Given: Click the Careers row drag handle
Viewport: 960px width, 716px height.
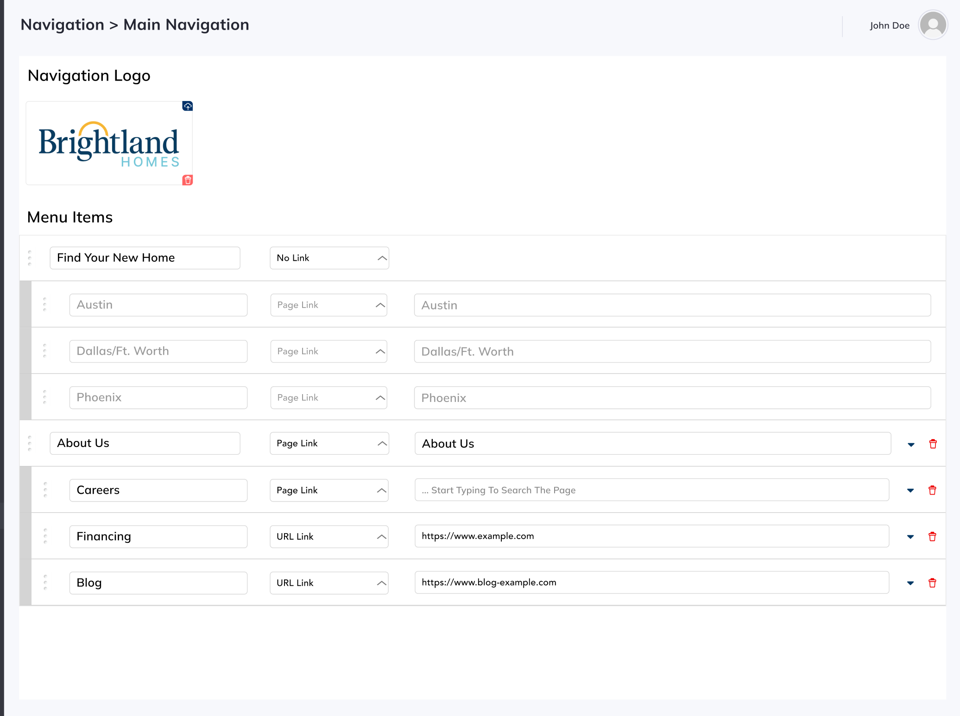Looking at the screenshot, I should [x=45, y=490].
